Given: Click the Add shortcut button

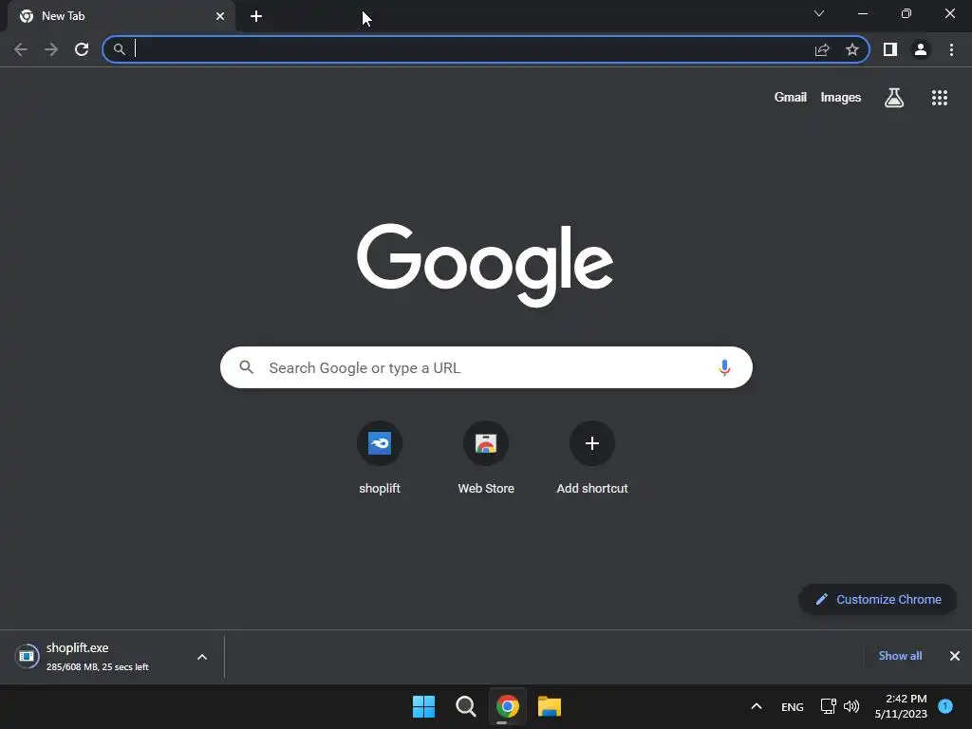Looking at the screenshot, I should tap(592, 458).
